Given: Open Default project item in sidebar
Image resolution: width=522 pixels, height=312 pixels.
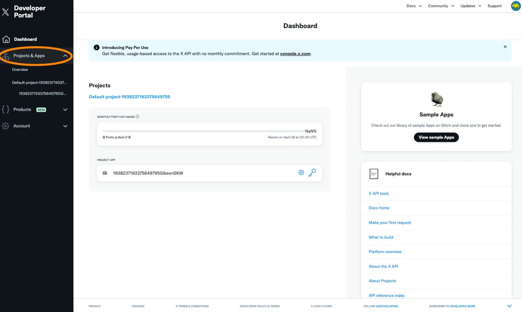Looking at the screenshot, I should coord(39,83).
